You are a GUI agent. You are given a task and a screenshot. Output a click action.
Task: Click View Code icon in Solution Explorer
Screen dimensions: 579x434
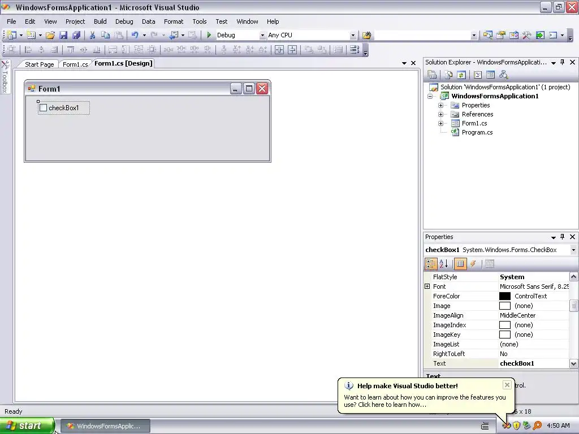pyautogui.click(x=477, y=75)
